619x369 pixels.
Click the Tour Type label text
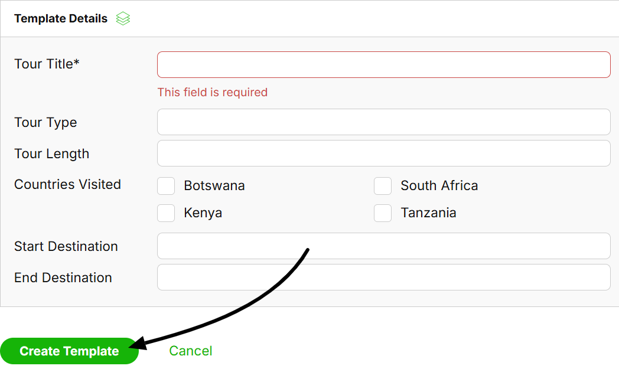click(x=45, y=122)
